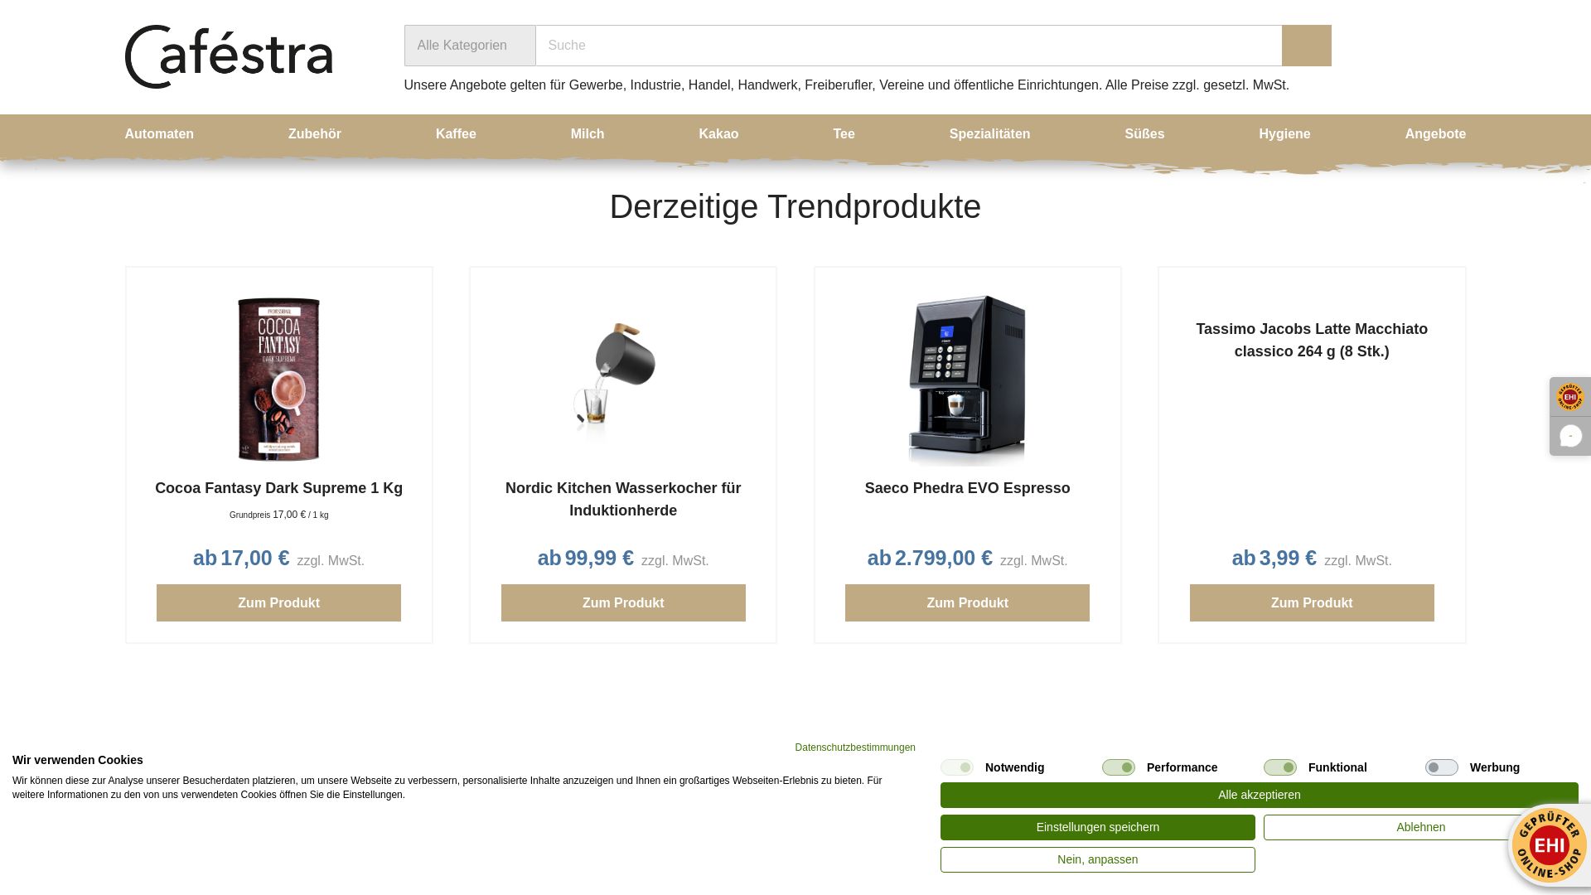The image size is (1591, 895).
Task: Click the price ab 3,99 €
Action: point(1274,559)
